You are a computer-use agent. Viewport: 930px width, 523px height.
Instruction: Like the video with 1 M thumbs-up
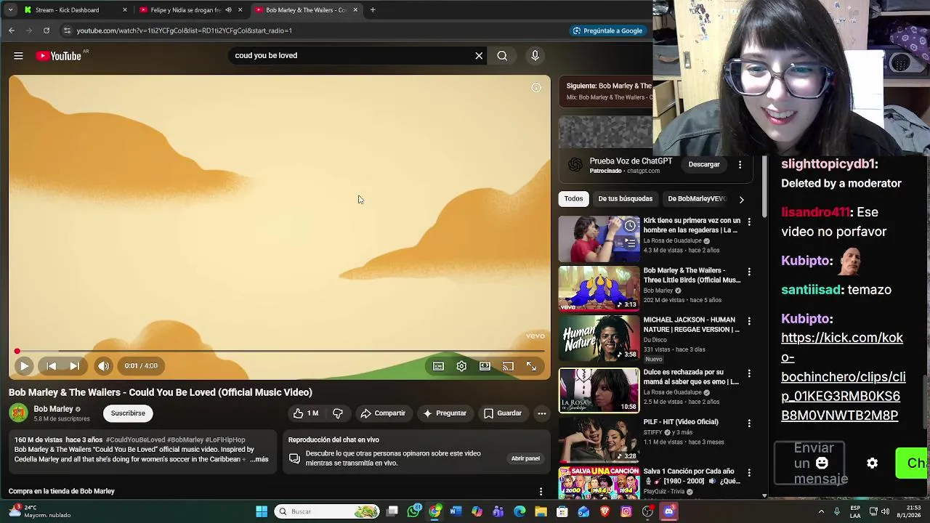(x=306, y=413)
